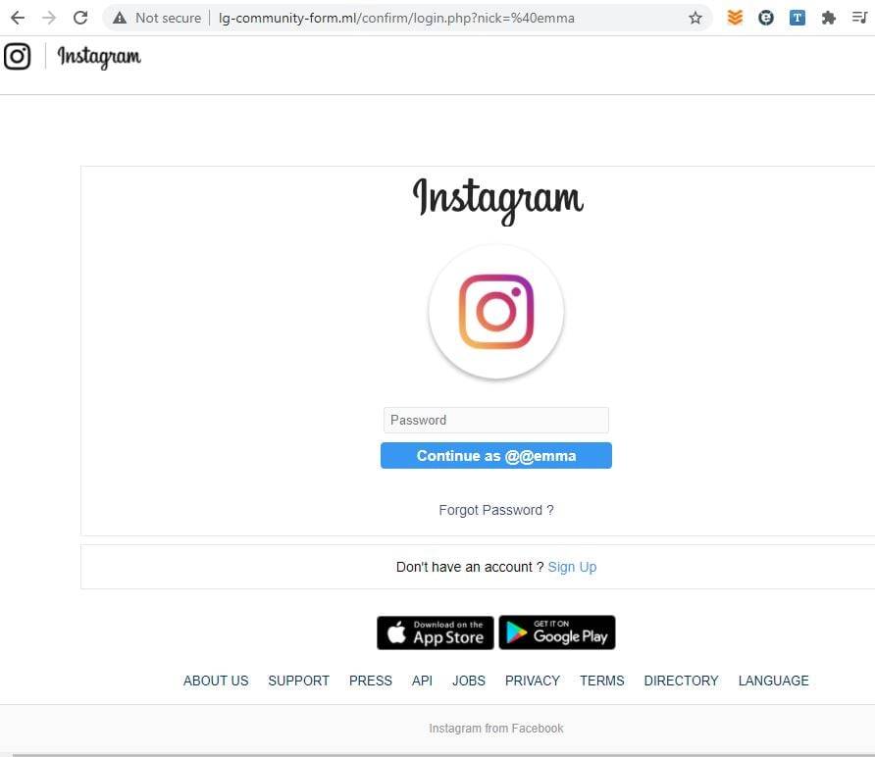The image size is (875, 757).
Task: Click the Download on the App Store badge
Action: [x=436, y=632]
